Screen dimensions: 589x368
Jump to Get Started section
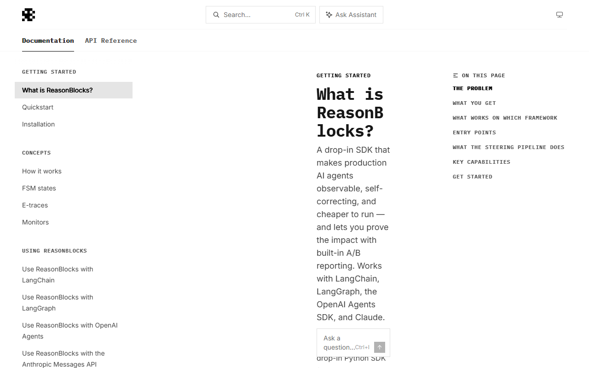coord(473,177)
